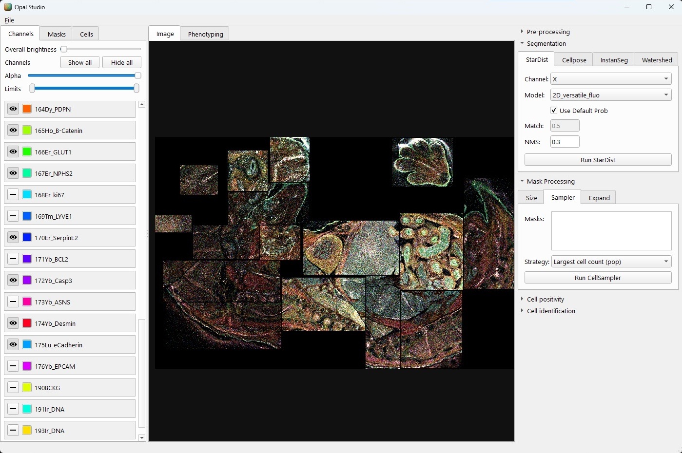The image size is (682, 453).
Task: Expand the Cell identification section
Action: 547,311
